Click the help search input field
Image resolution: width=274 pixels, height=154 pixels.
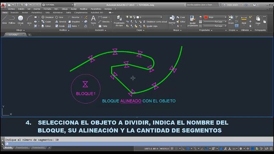(202, 5)
